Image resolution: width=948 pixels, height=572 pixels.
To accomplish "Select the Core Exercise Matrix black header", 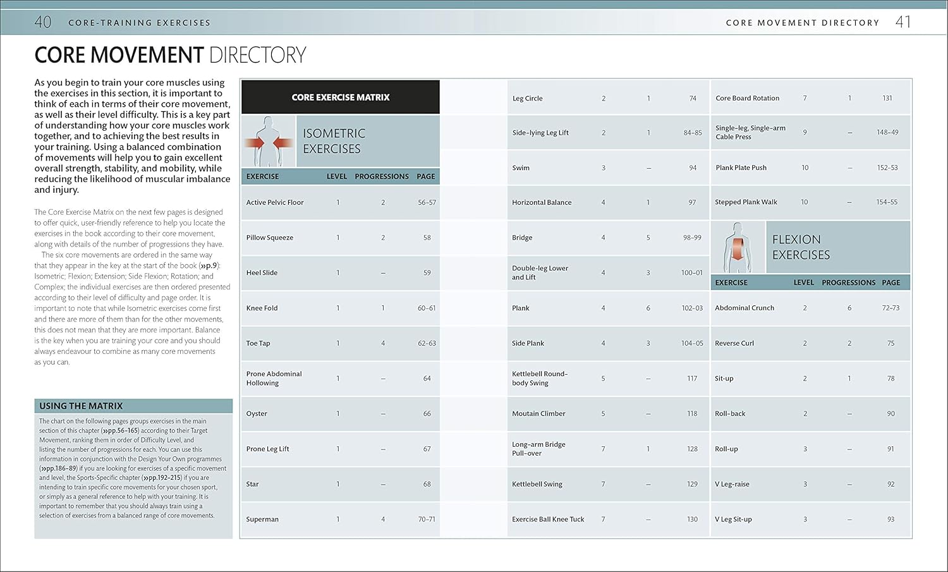I will [x=340, y=97].
